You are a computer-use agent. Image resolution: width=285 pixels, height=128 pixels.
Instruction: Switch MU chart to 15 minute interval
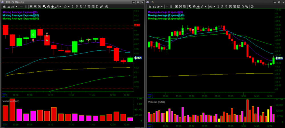[85, 7]
